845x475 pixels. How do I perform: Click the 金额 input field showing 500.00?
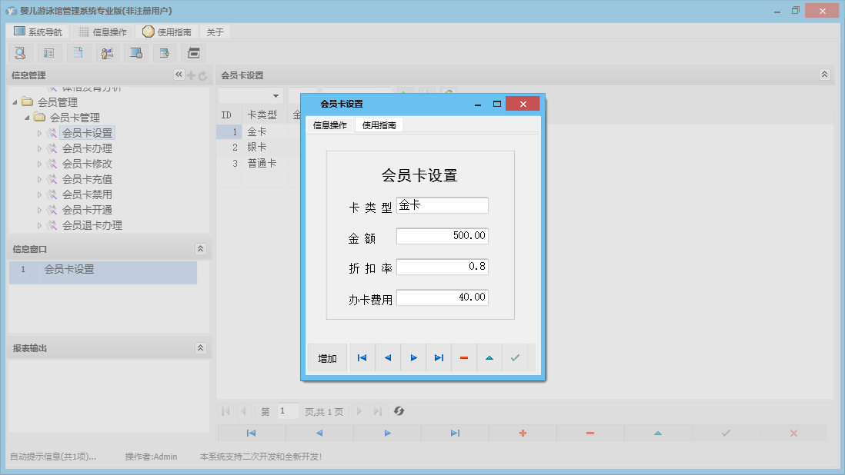[443, 236]
